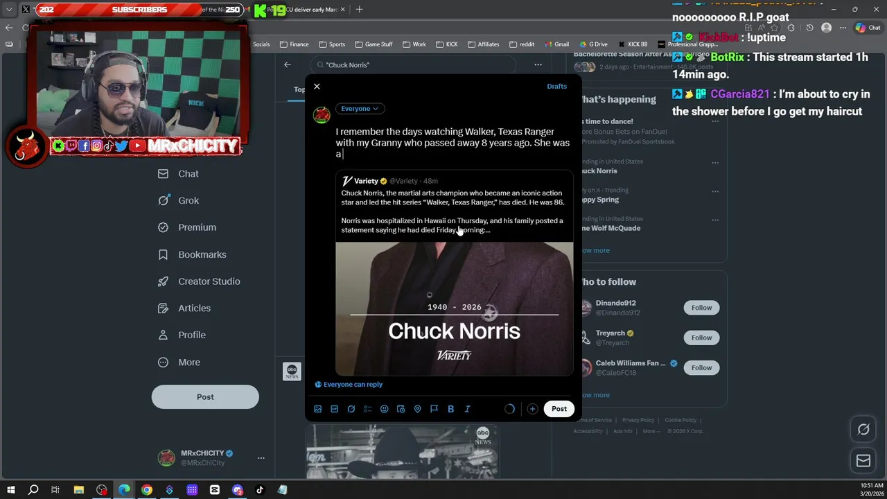Image resolution: width=887 pixels, height=499 pixels.
Task: Open Chat in the X sidebar
Action: [178, 174]
